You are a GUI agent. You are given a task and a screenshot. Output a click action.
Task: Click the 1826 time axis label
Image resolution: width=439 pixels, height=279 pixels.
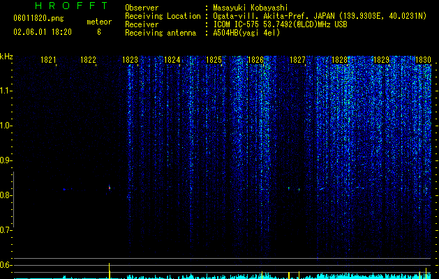click(x=255, y=59)
